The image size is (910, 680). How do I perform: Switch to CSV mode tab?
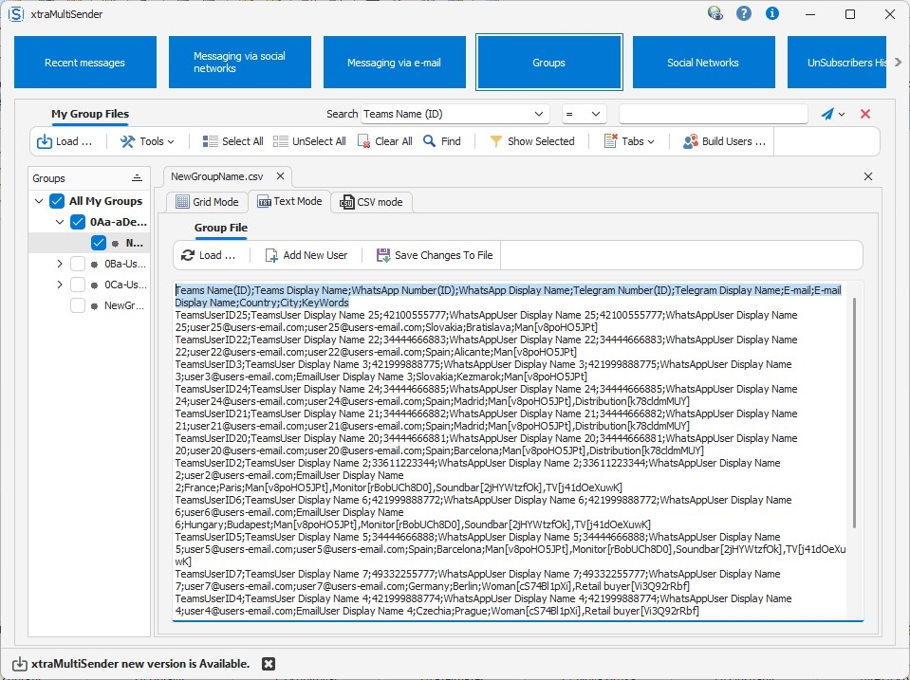[x=371, y=202]
